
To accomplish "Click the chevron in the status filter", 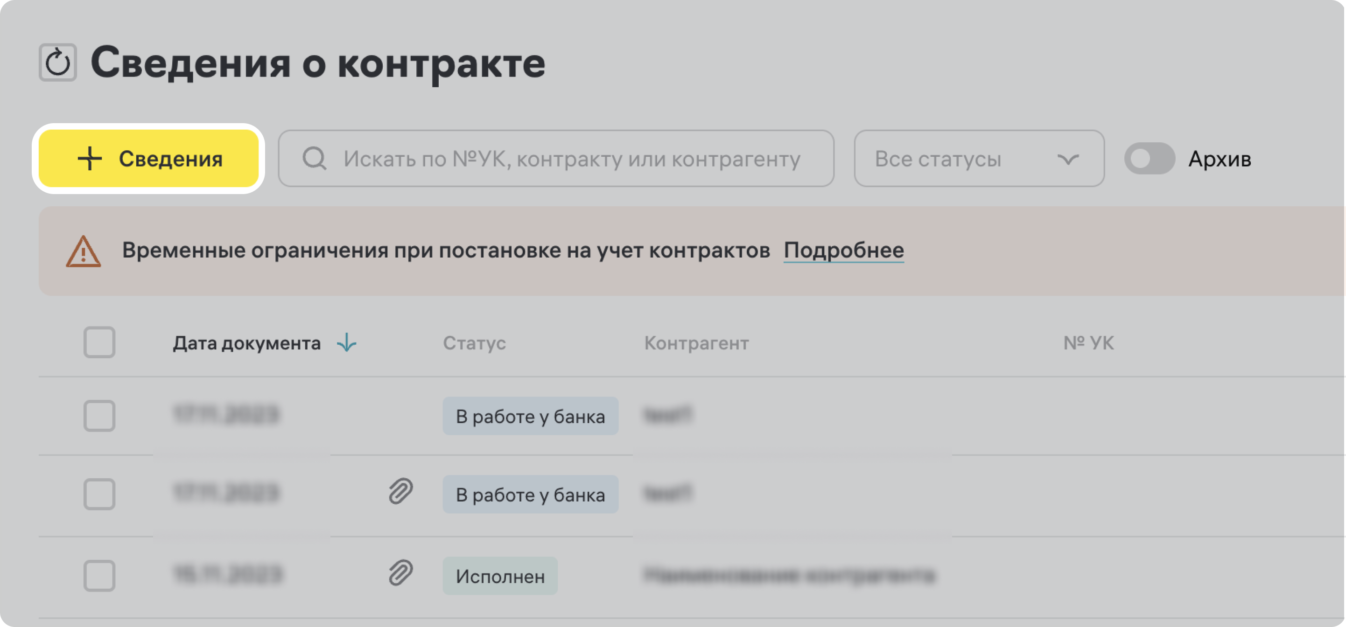I will (1067, 159).
